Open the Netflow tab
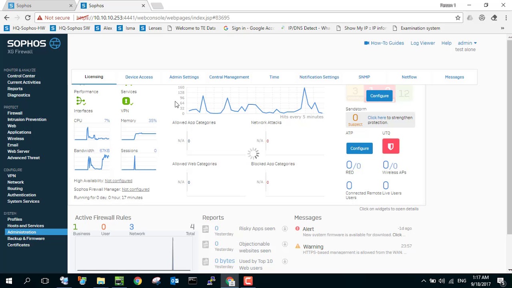 [409, 77]
